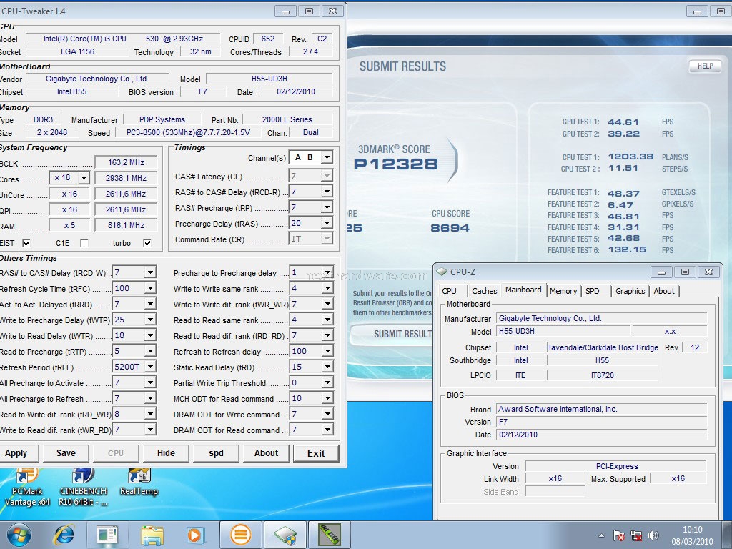The height and width of the screenshot is (549, 732).
Task: Switch to SPD tab in CPU-Z
Action: pyautogui.click(x=593, y=291)
